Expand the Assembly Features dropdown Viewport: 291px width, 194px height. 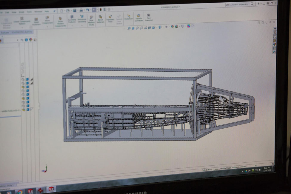click(x=72, y=26)
